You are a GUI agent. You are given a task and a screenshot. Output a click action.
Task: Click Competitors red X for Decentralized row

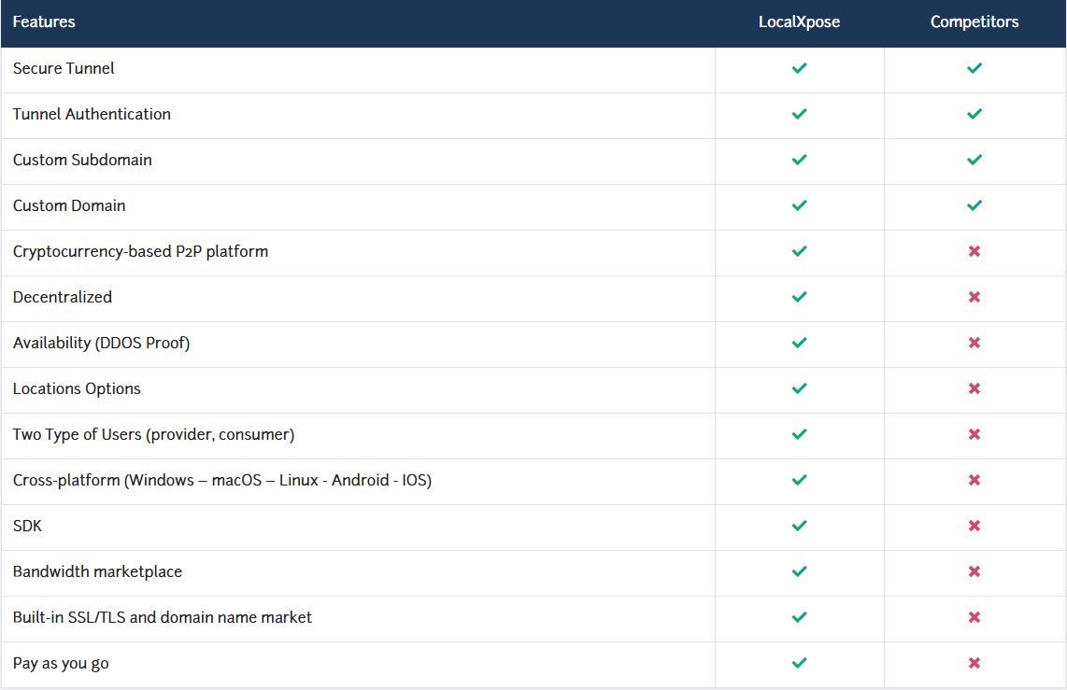[x=975, y=297]
